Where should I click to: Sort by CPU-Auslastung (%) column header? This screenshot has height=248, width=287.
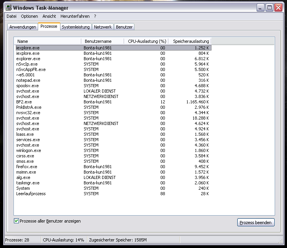tap(146, 41)
